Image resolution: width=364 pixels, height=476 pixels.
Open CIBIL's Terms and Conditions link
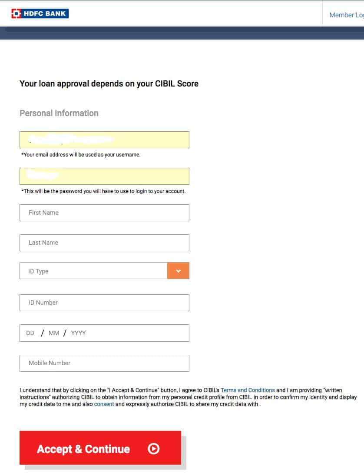coord(248,390)
